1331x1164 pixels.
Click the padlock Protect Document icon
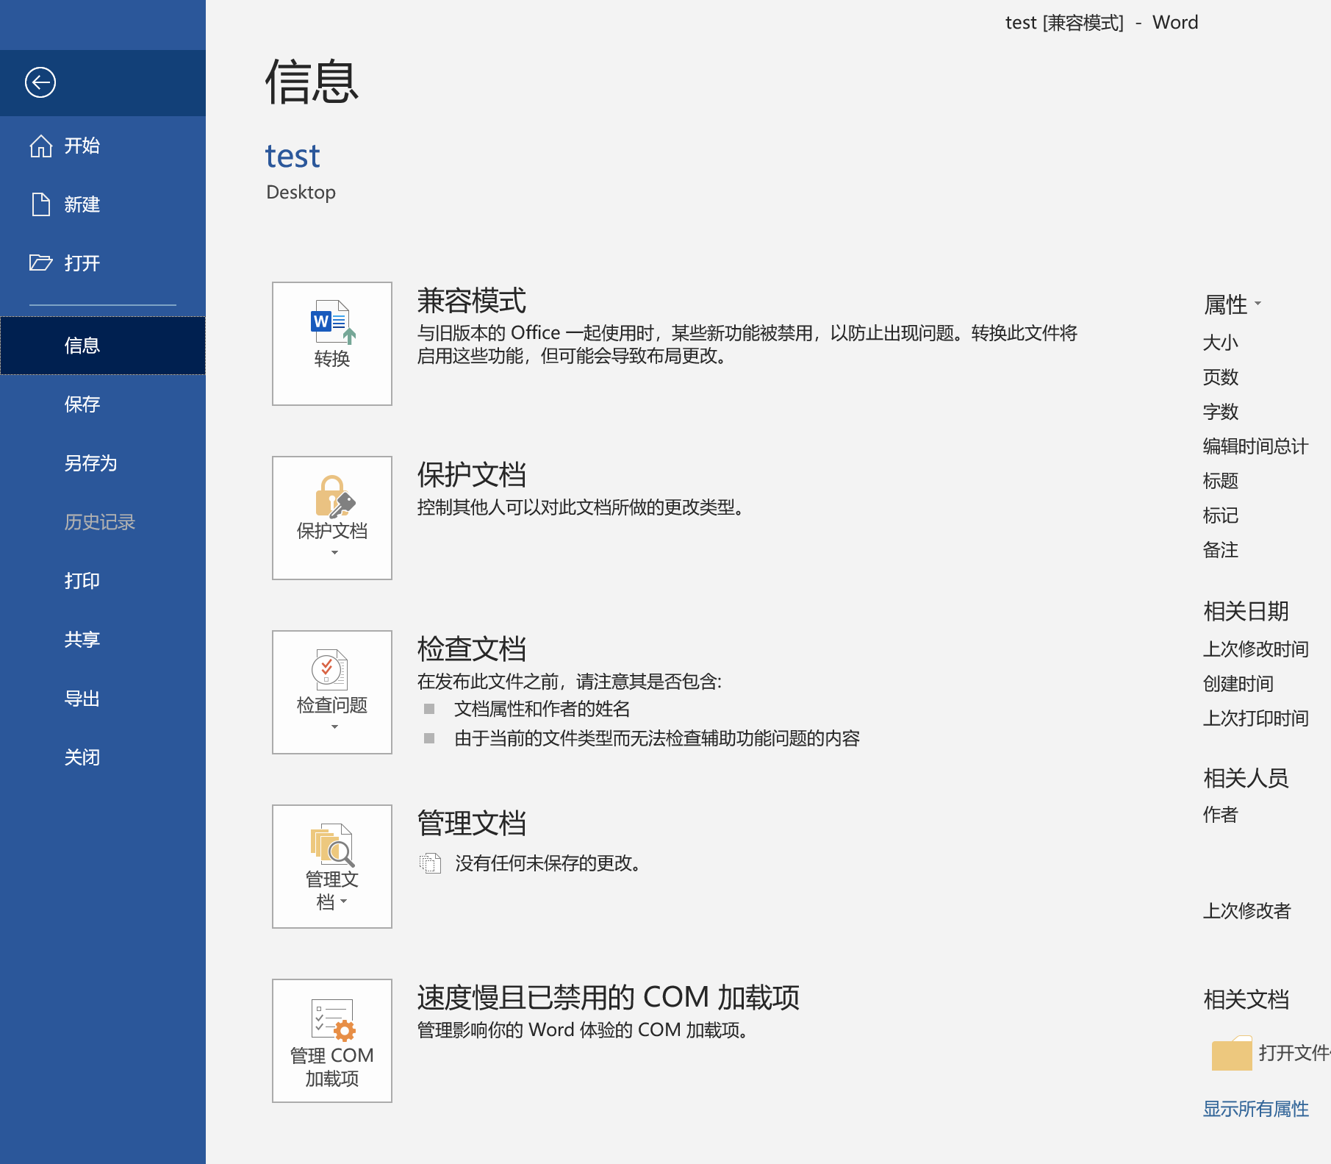coord(334,496)
